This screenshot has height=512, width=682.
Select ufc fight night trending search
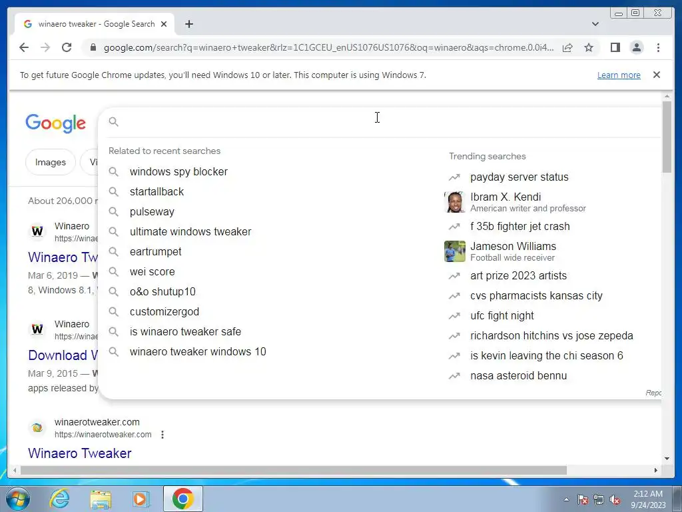(x=502, y=315)
